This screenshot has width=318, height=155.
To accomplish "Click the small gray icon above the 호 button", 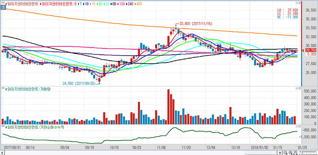I will [3, 3].
